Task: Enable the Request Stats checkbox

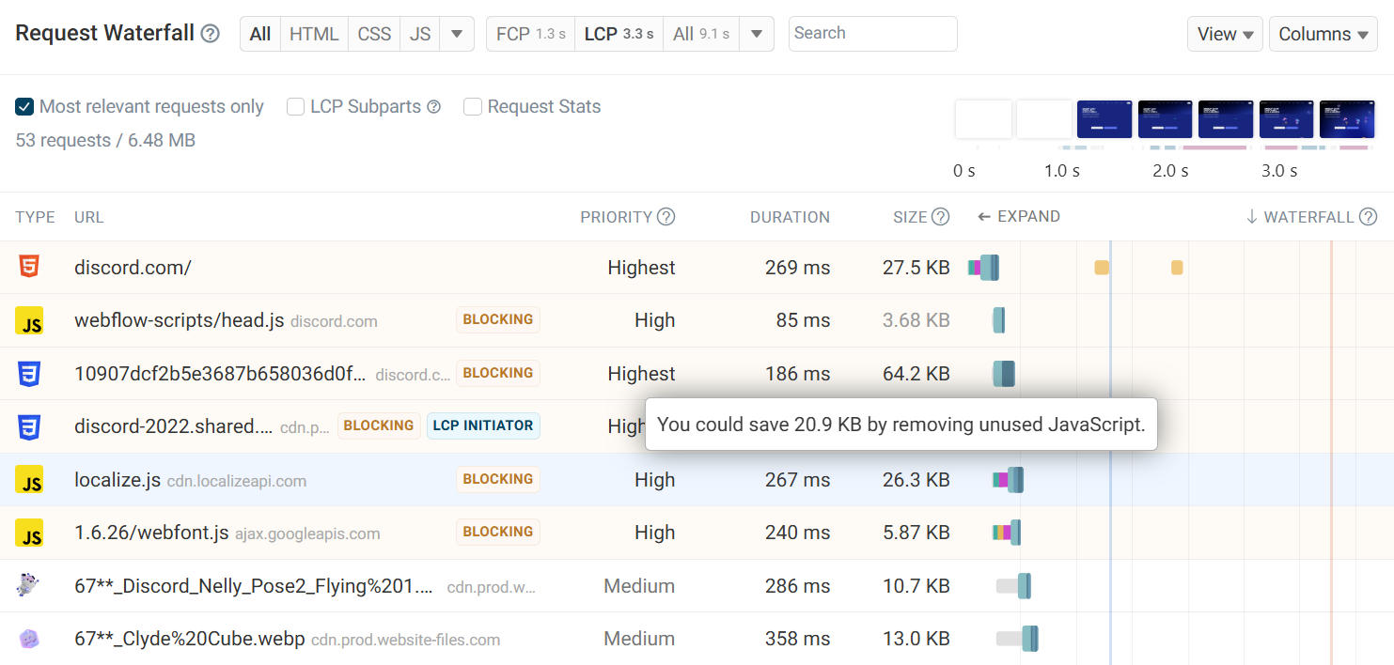Action: 473,107
